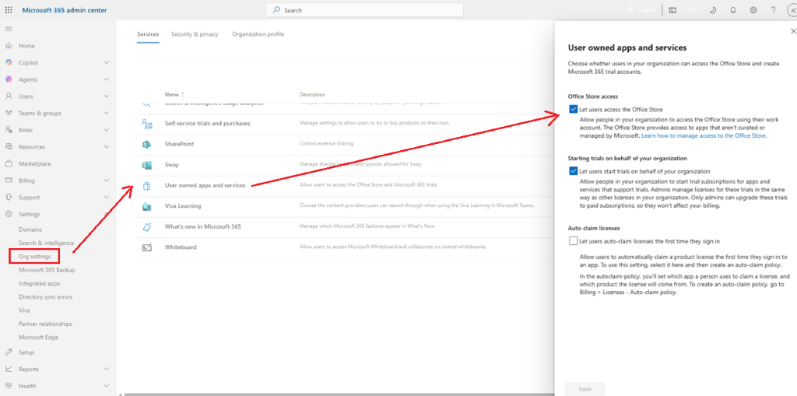
Task: Uncheck Let users access the Office Store
Action: [x=574, y=109]
